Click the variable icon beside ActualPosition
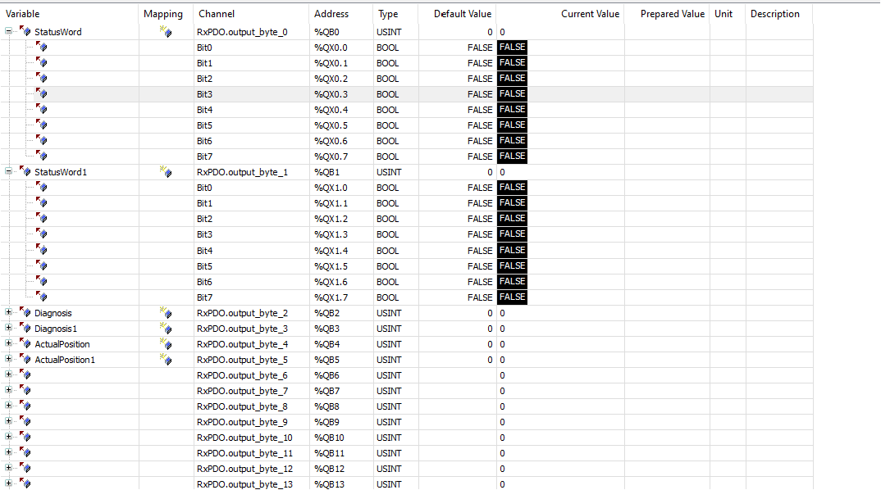The height and width of the screenshot is (490, 881). pyautogui.click(x=25, y=344)
